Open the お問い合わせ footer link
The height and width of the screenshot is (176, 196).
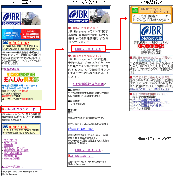[10, 142]
